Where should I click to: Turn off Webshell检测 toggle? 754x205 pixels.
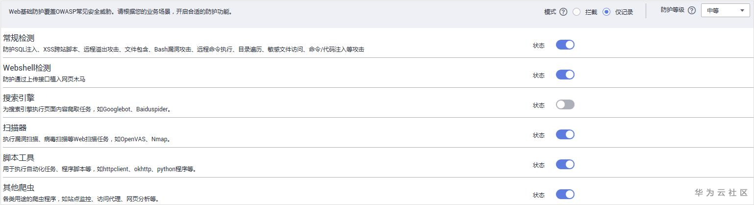[x=565, y=75]
